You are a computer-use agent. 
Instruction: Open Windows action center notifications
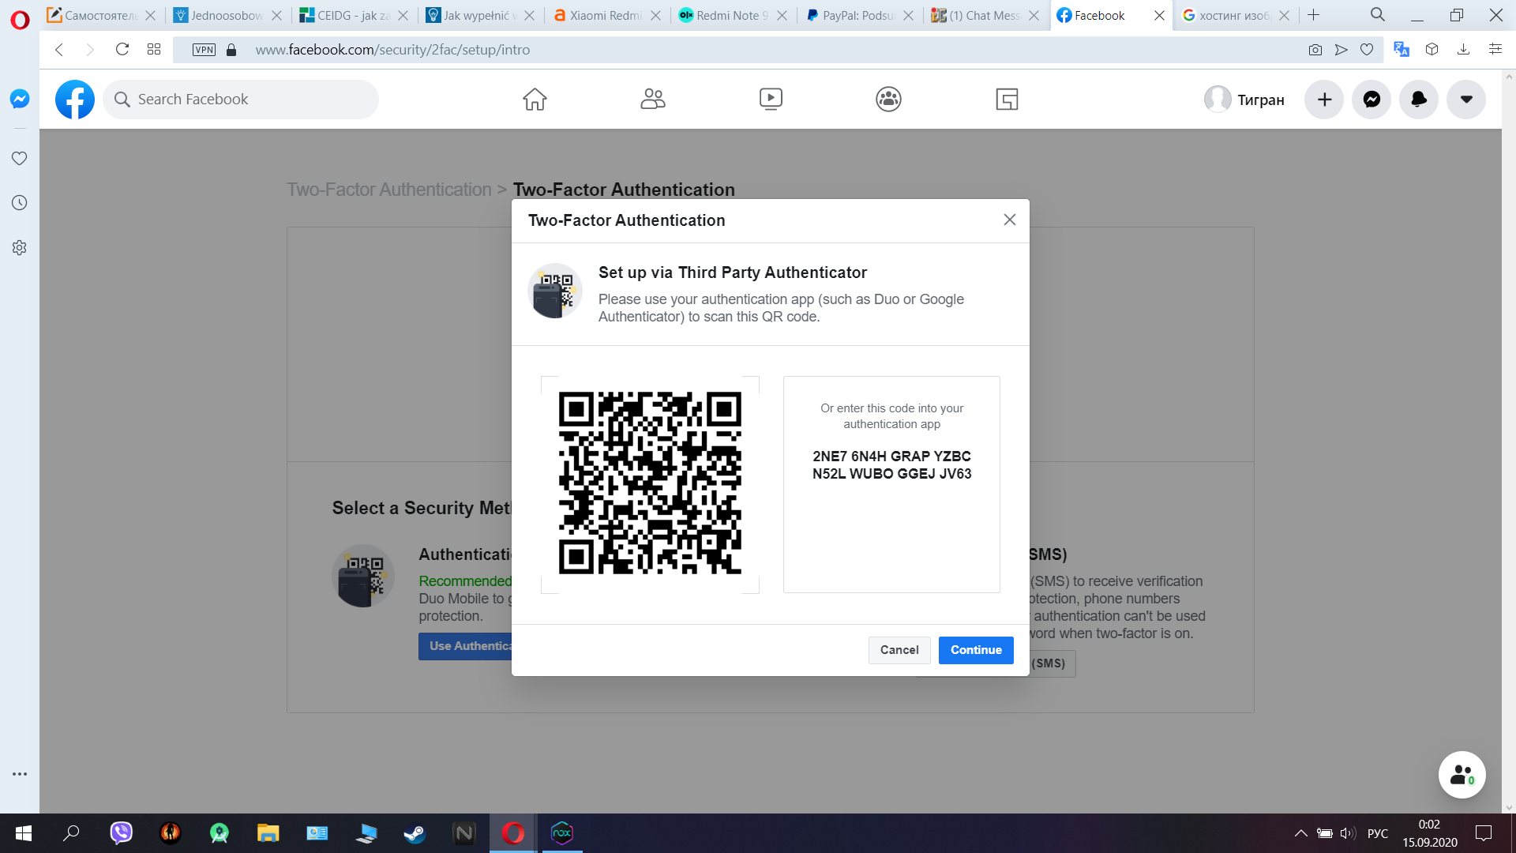click(x=1484, y=833)
